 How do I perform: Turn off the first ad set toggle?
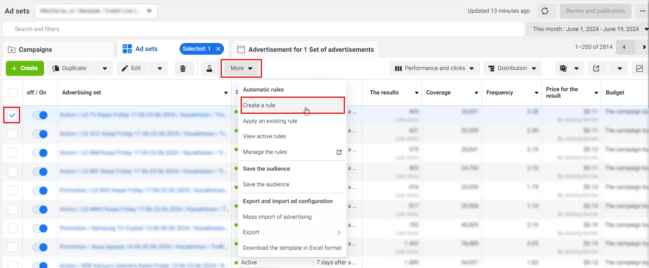40,115
